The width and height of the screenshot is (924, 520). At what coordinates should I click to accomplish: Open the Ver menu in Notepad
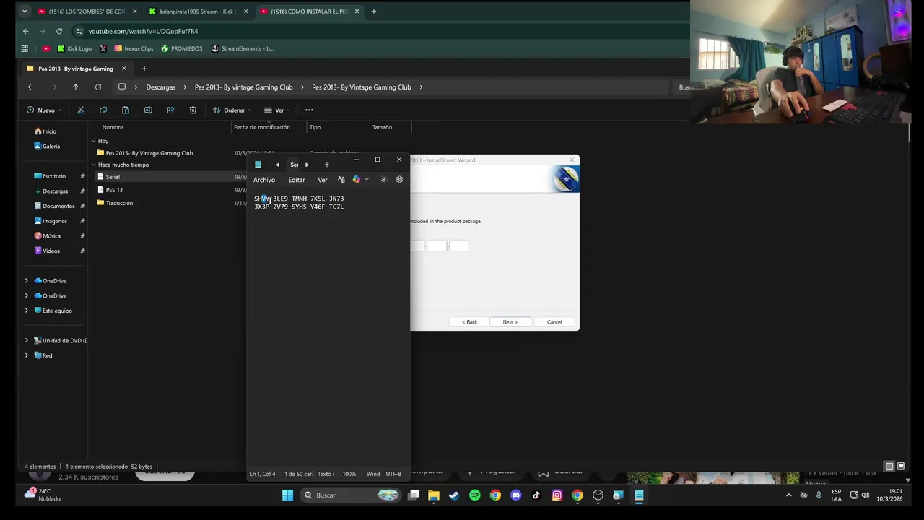click(323, 180)
